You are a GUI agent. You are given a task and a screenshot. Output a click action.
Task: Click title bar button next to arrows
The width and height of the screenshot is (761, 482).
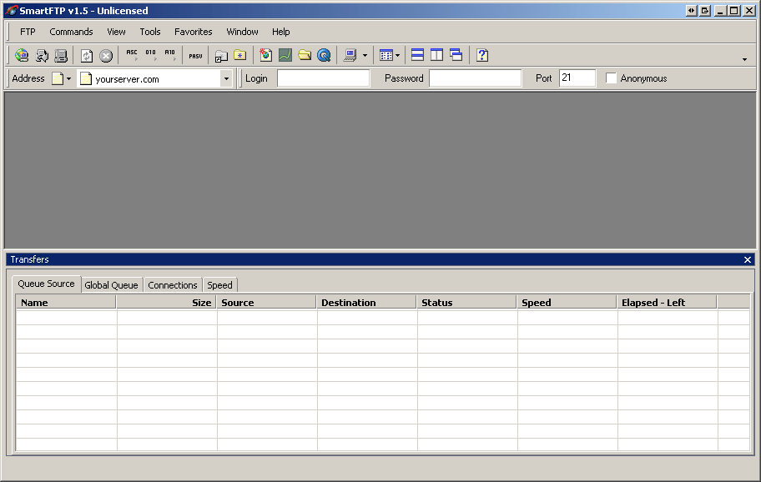click(x=705, y=11)
